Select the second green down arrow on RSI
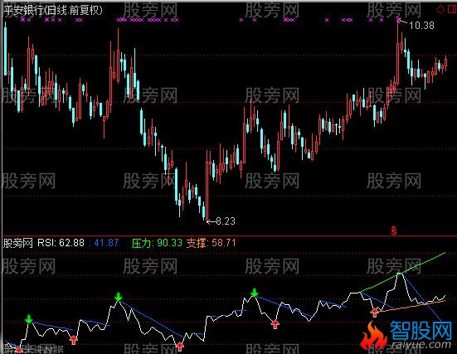Image resolution: width=457 pixels, height=354 pixels. (x=119, y=297)
